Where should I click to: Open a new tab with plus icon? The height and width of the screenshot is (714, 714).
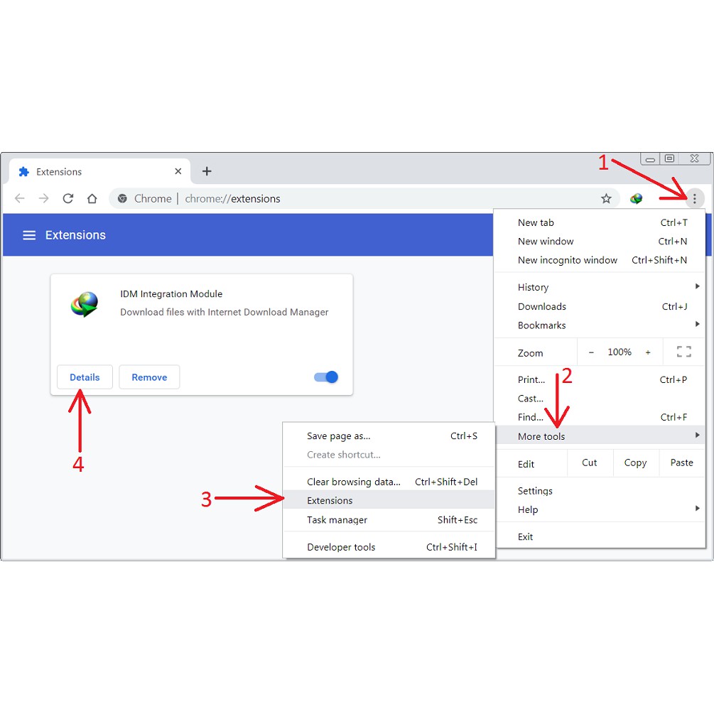coord(207,171)
